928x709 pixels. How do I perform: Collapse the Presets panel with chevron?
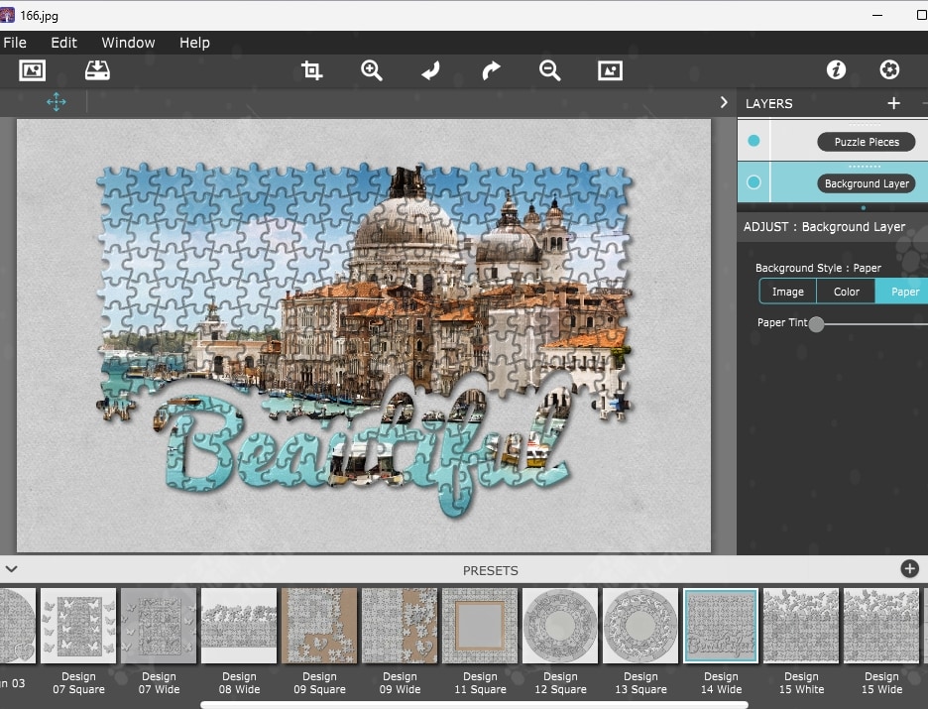12,569
